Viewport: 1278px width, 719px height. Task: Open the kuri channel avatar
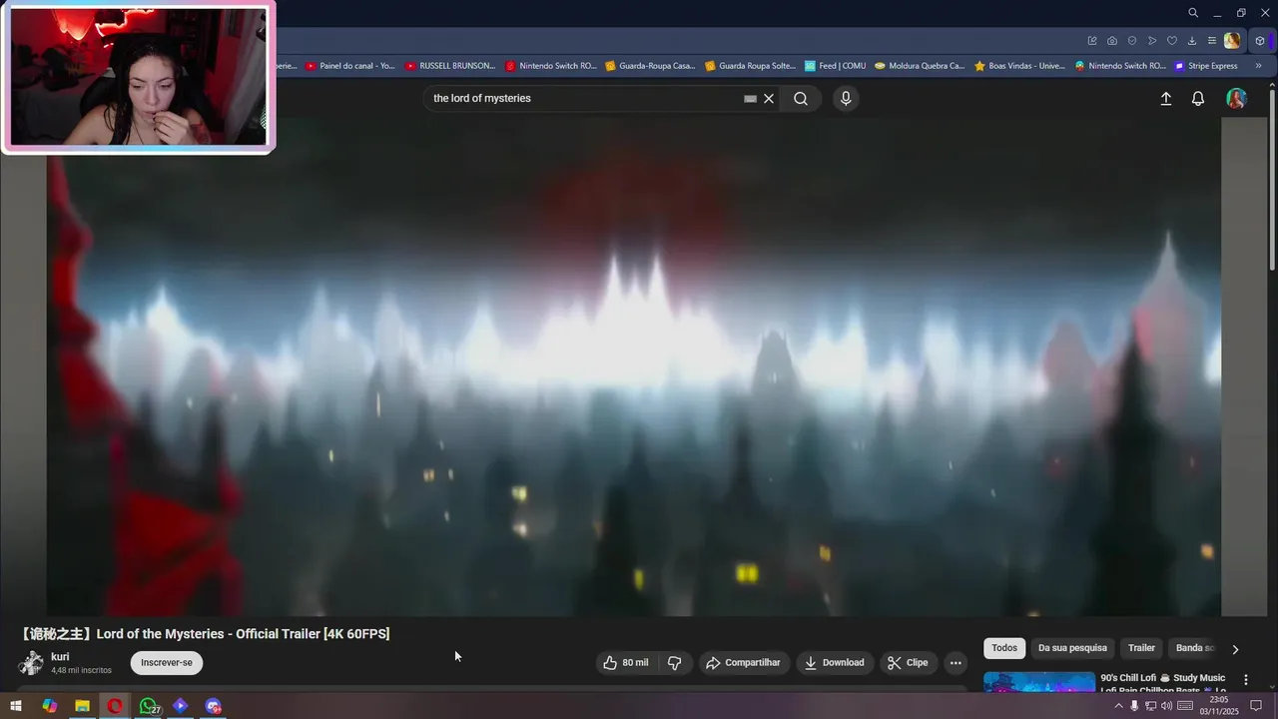click(x=31, y=663)
